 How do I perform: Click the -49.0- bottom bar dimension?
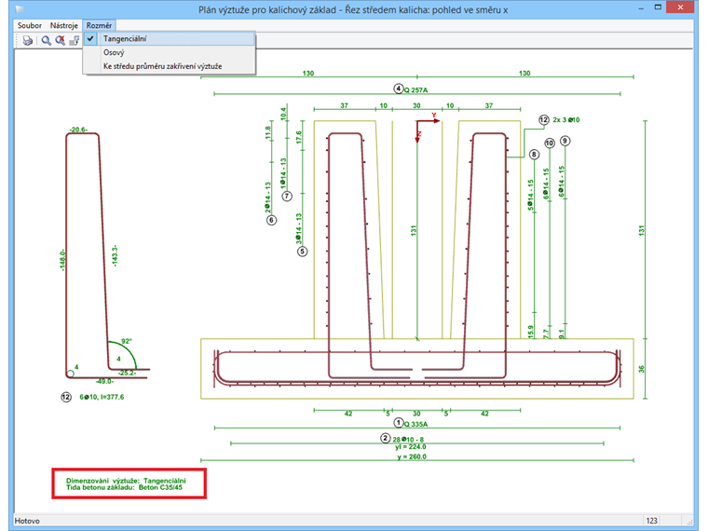coord(104,381)
